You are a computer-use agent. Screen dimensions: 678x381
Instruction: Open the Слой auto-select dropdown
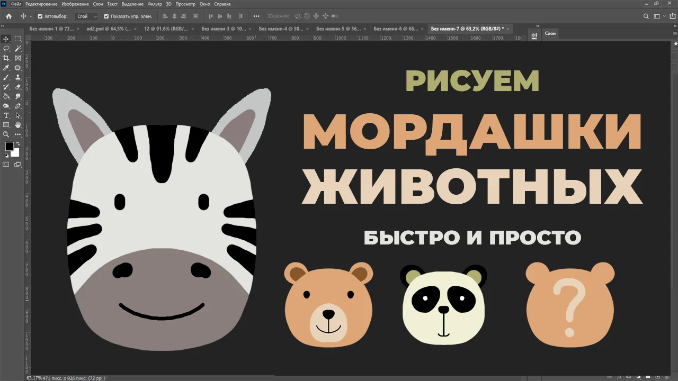tap(87, 16)
